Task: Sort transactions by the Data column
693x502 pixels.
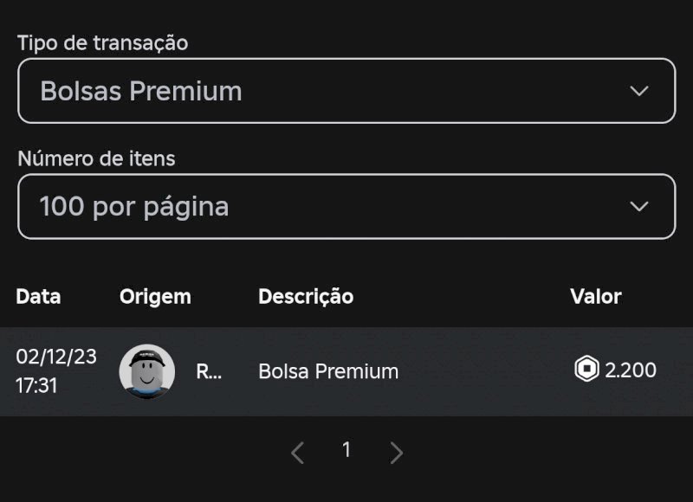Action: coord(38,296)
